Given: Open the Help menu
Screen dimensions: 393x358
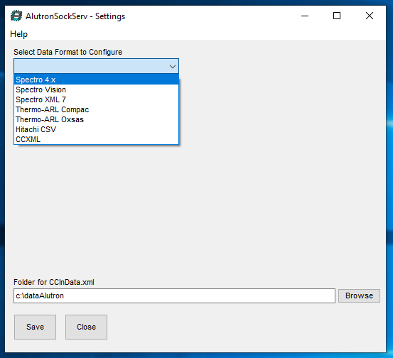Looking at the screenshot, I should click(x=18, y=34).
